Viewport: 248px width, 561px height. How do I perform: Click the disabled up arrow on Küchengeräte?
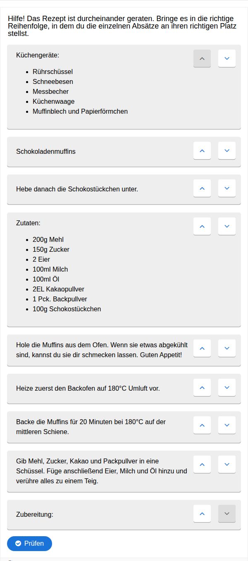[x=202, y=58]
